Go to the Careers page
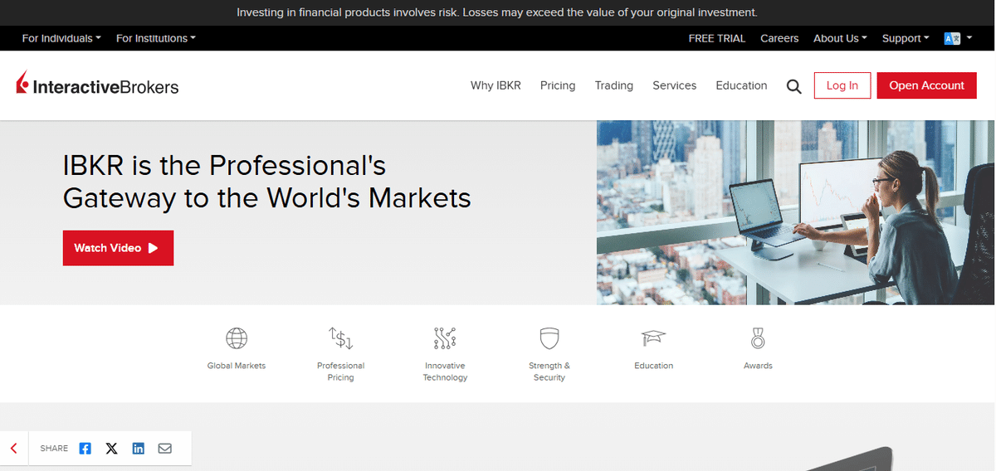 (x=779, y=38)
